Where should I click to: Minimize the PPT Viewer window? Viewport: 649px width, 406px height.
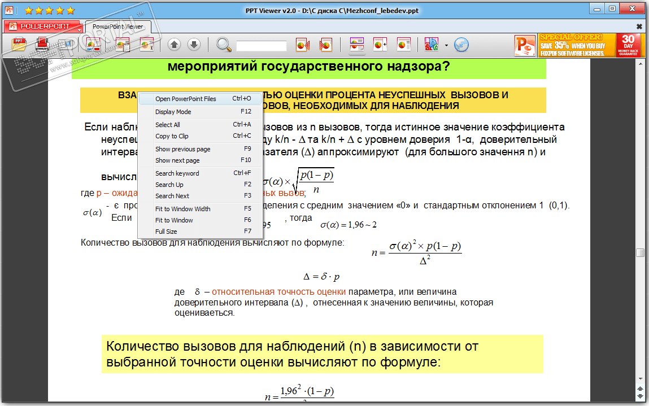coord(597,9)
